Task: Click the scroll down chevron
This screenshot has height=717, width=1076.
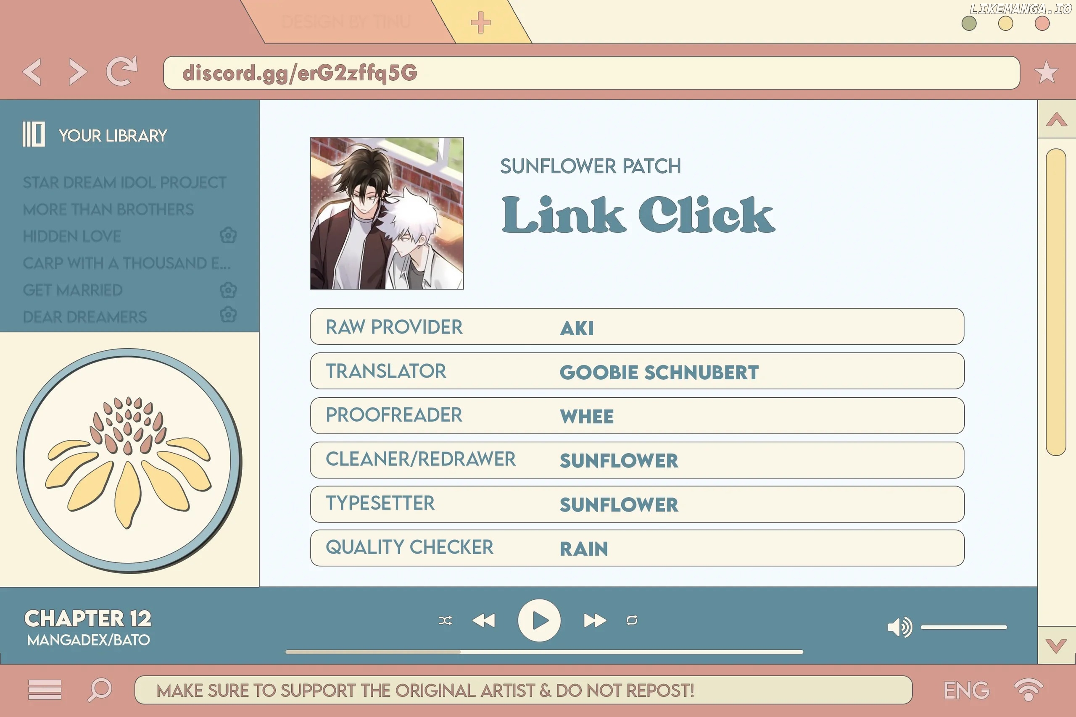Action: pos(1056,645)
